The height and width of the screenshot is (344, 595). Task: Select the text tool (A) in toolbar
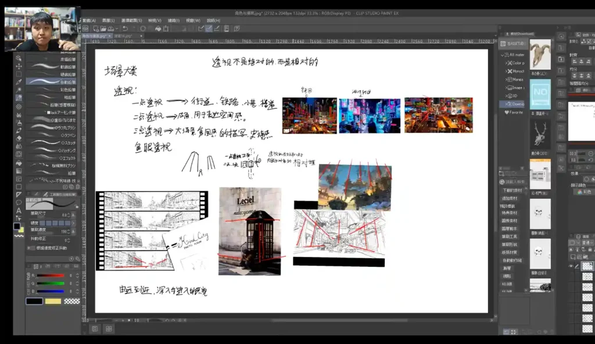pos(19,210)
